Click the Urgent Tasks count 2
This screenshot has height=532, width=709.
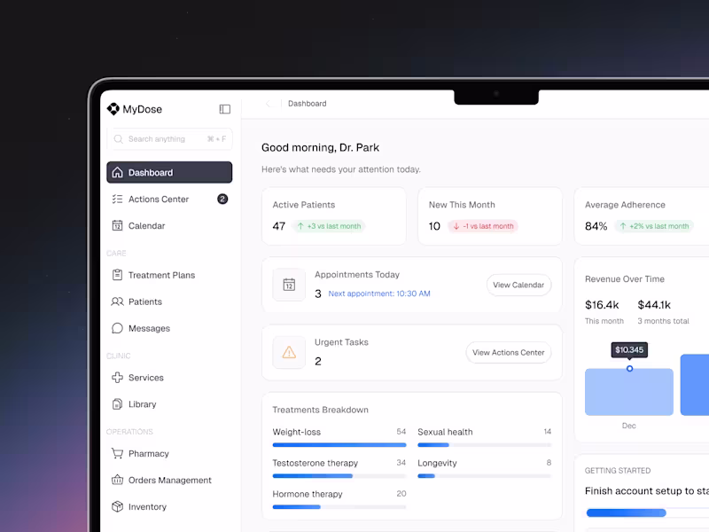[318, 361]
